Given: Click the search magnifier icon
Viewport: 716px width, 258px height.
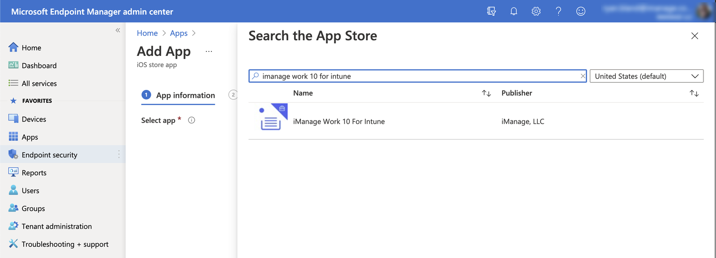Looking at the screenshot, I should pyautogui.click(x=255, y=76).
